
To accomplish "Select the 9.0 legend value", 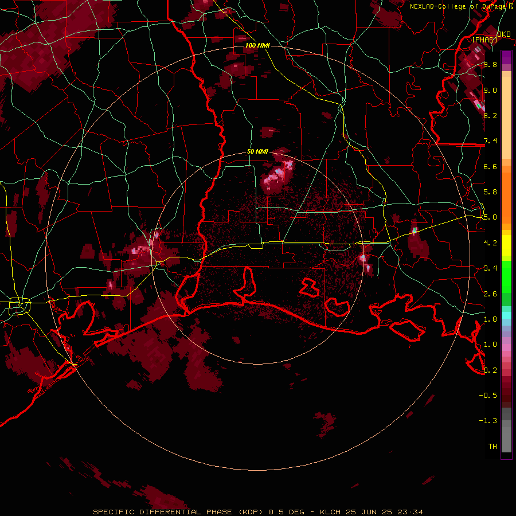I will coord(490,90).
